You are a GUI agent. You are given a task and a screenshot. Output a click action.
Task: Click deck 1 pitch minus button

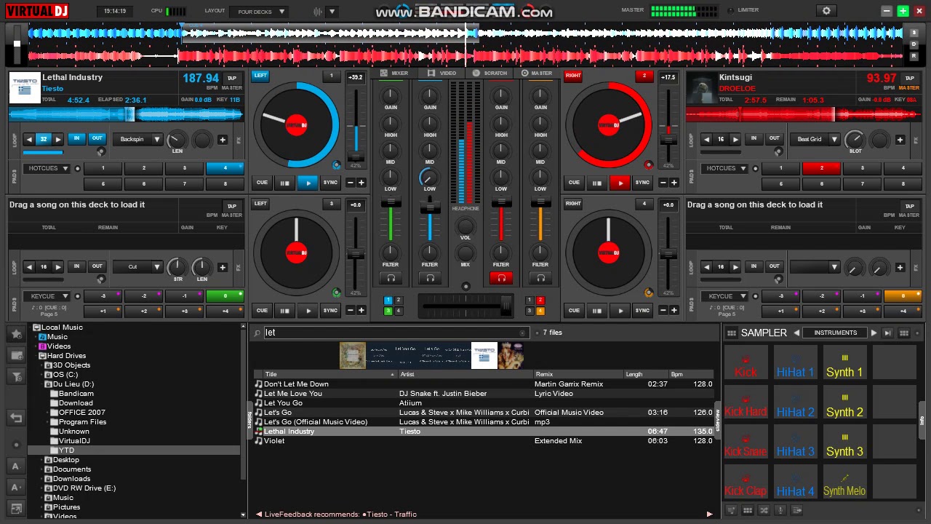pyautogui.click(x=351, y=183)
